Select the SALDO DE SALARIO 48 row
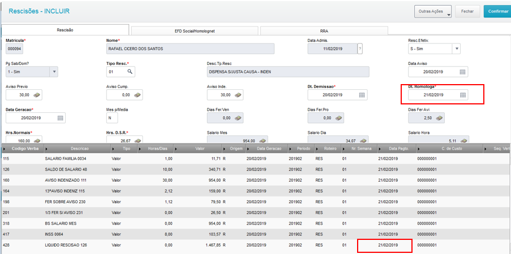Screen dimensions: 511x254 256,169
